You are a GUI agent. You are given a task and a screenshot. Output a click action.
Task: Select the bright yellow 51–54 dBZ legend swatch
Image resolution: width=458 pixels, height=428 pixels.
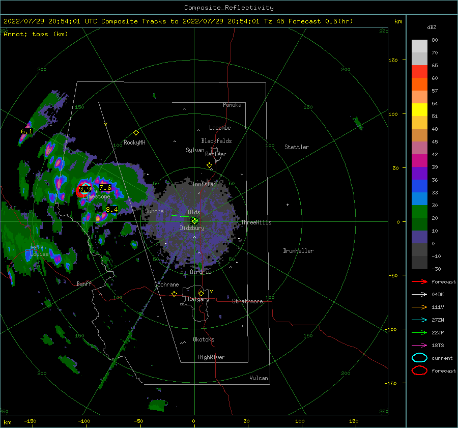[x=419, y=110]
